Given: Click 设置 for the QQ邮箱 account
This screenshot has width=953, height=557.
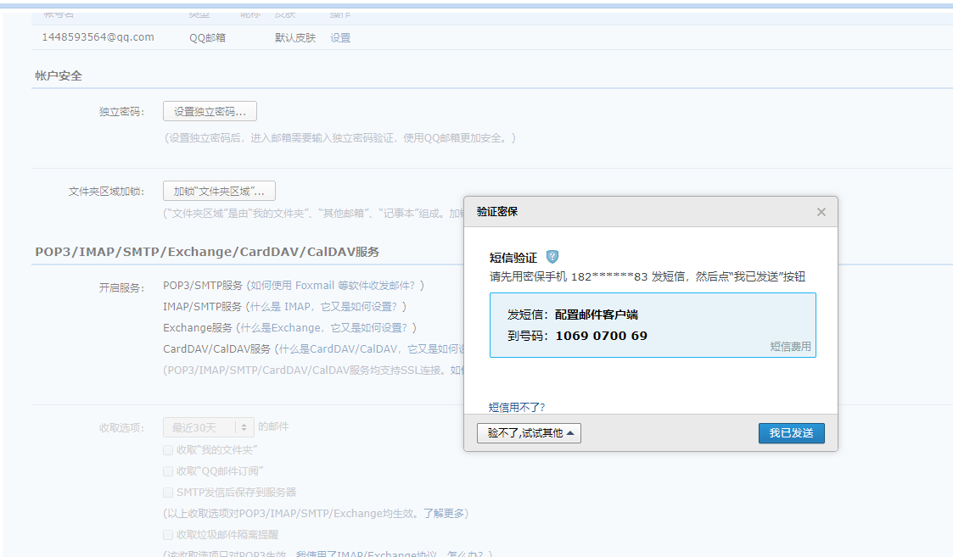Looking at the screenshot, I should [340, 38].
